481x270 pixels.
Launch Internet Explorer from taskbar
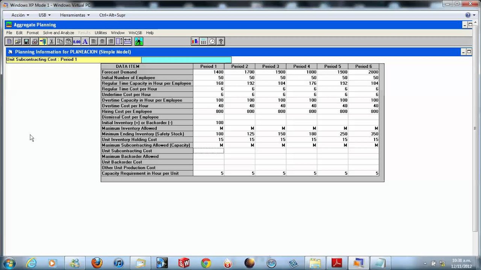click(31, 263)
